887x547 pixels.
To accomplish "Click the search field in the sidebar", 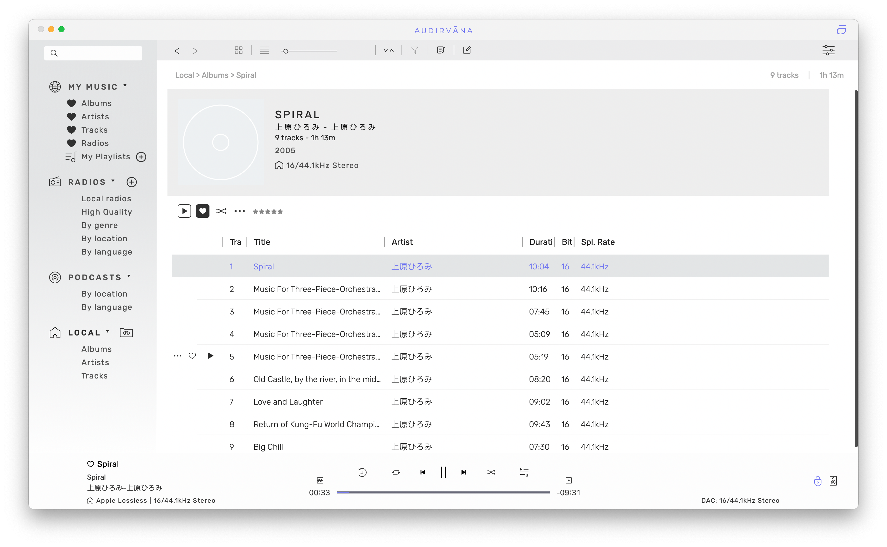I will click(x=93, y=53).
